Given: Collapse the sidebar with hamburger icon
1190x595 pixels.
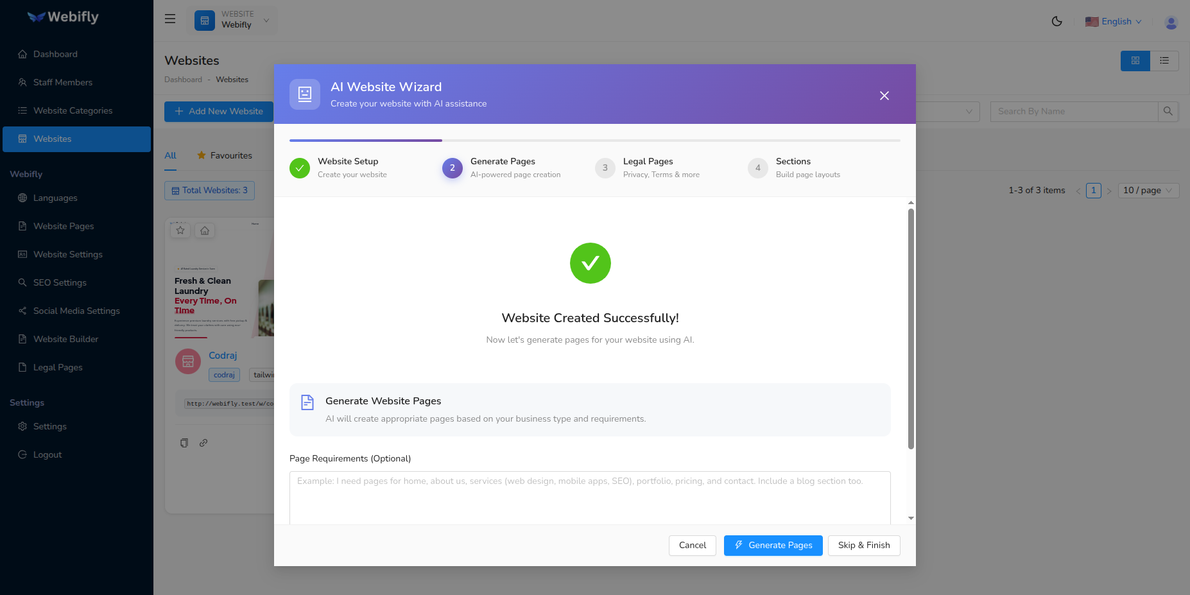Looking at the screenshot, I should [x=169, y=19].
